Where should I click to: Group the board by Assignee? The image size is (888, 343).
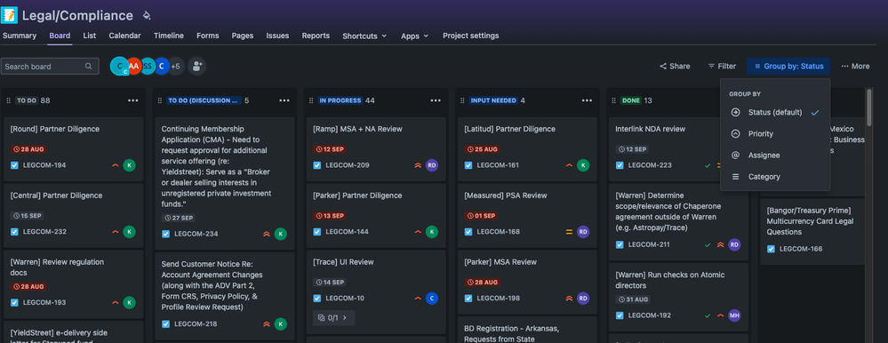point(775,156)
